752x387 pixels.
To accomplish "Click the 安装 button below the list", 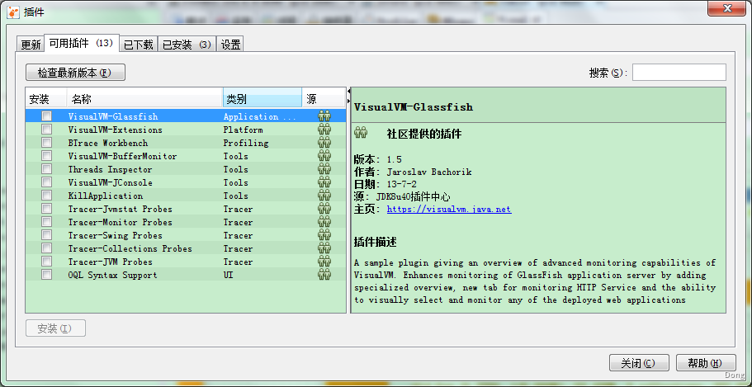I will (x=55, y=328).
